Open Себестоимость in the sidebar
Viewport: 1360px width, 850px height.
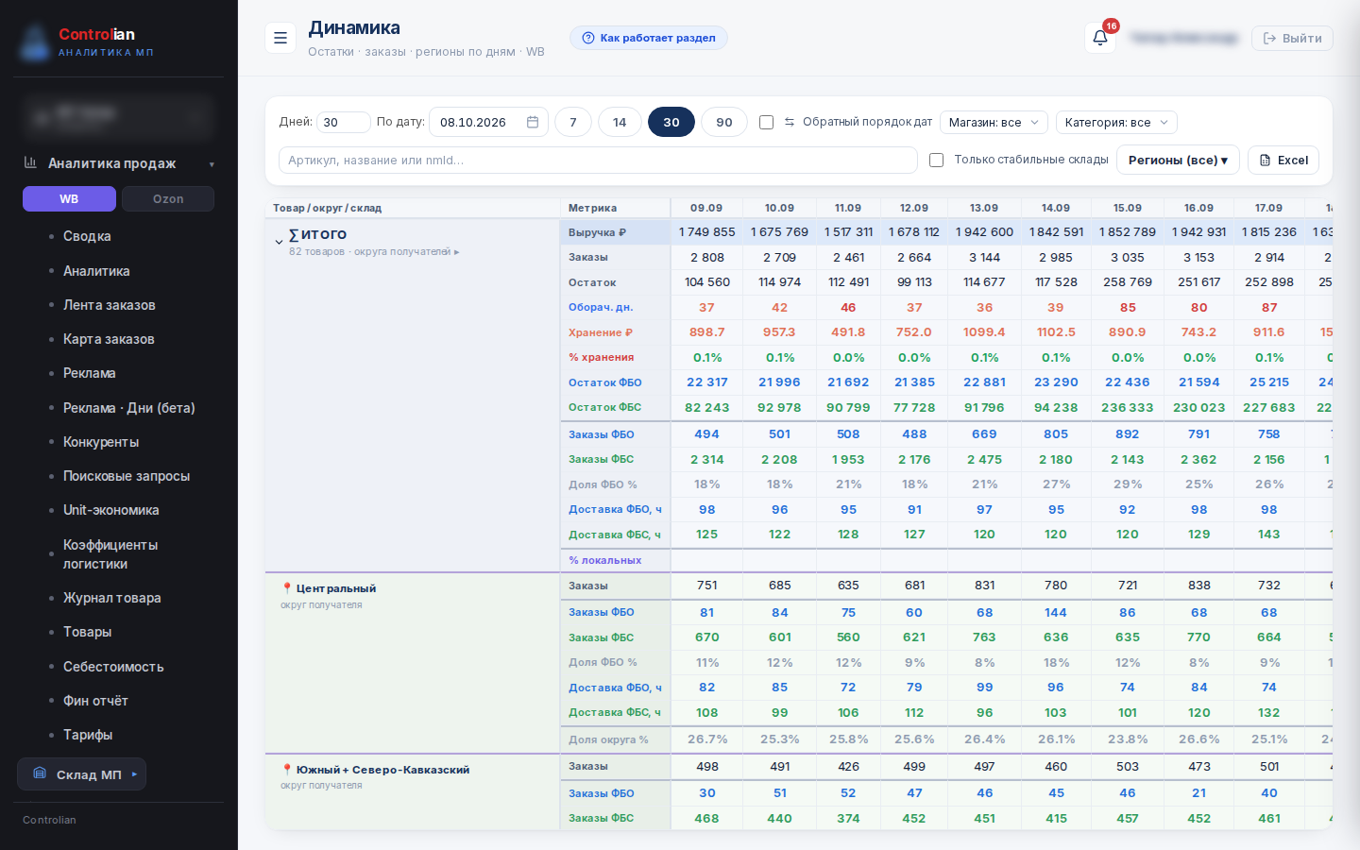(113, 667)
